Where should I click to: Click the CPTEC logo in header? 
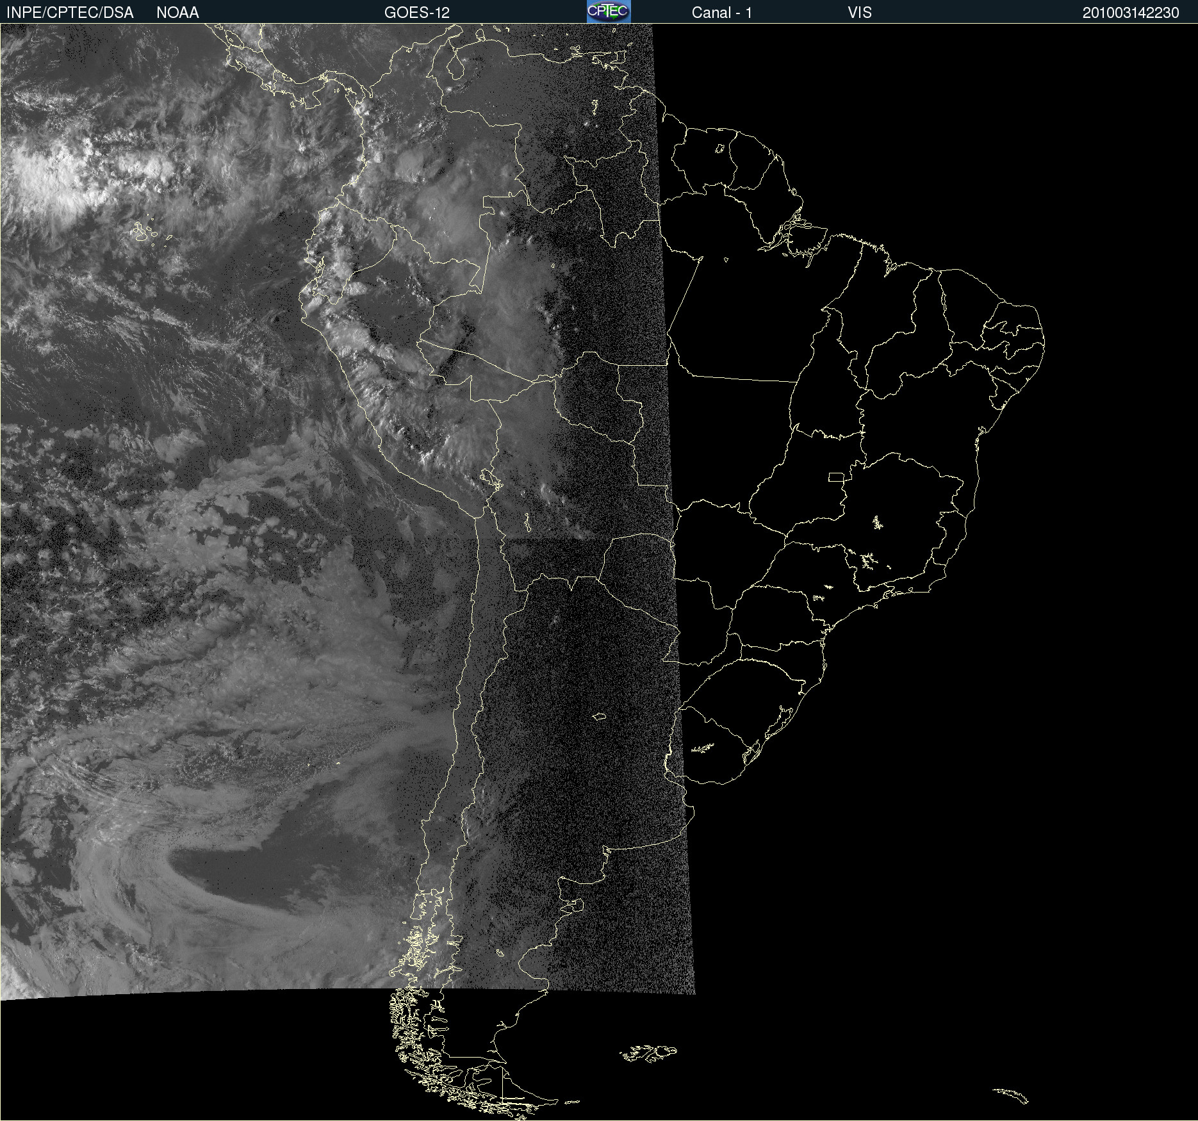pos(609,12)
